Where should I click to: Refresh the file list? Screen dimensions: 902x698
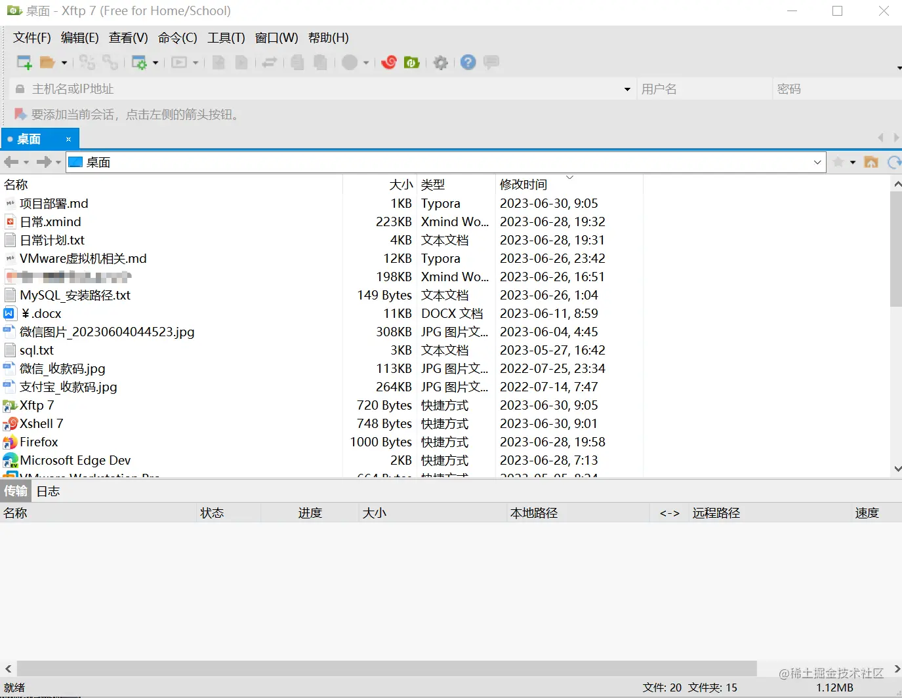(894, 162)
